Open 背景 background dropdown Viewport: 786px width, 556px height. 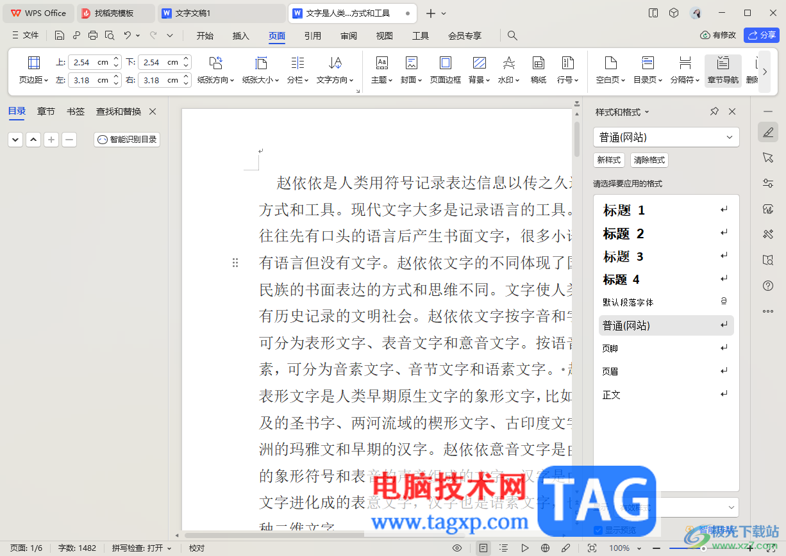(479, 70)
